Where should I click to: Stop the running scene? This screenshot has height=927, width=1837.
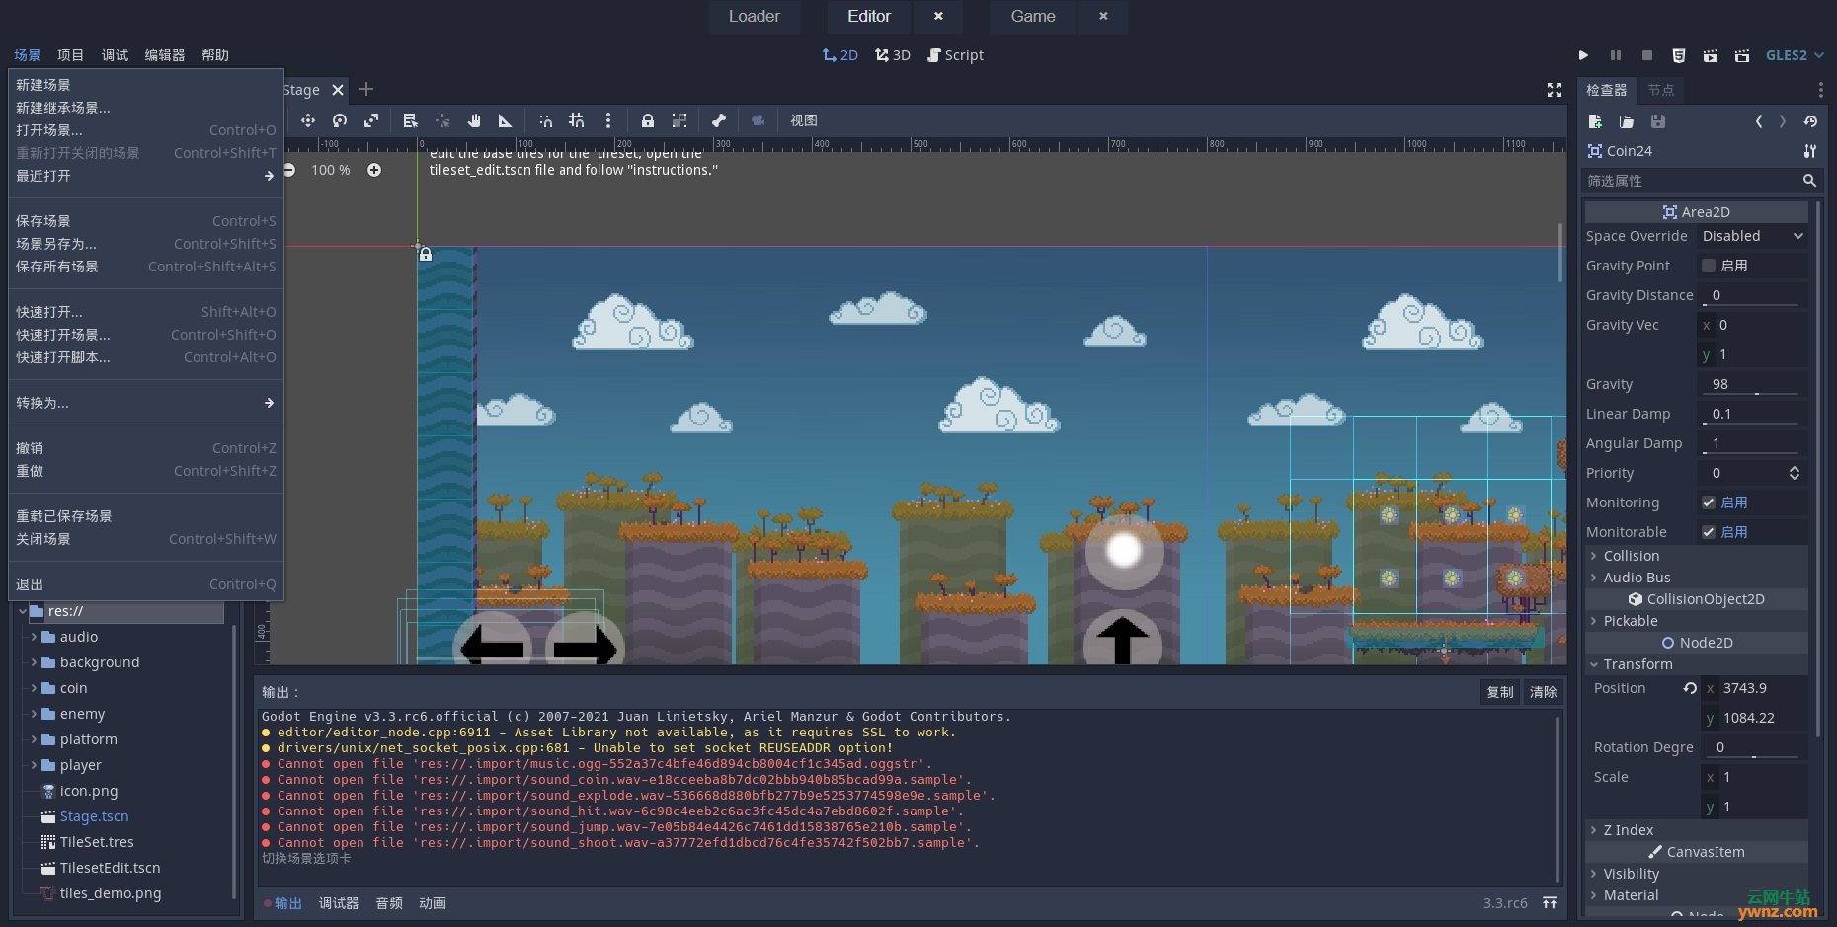click(1647, 55)
